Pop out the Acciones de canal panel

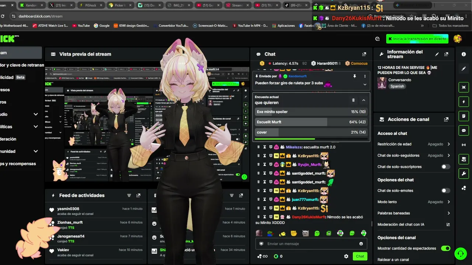click(x=446, y=119)
